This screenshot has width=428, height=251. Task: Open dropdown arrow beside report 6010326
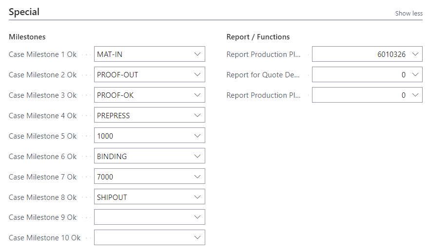point(415,54)
